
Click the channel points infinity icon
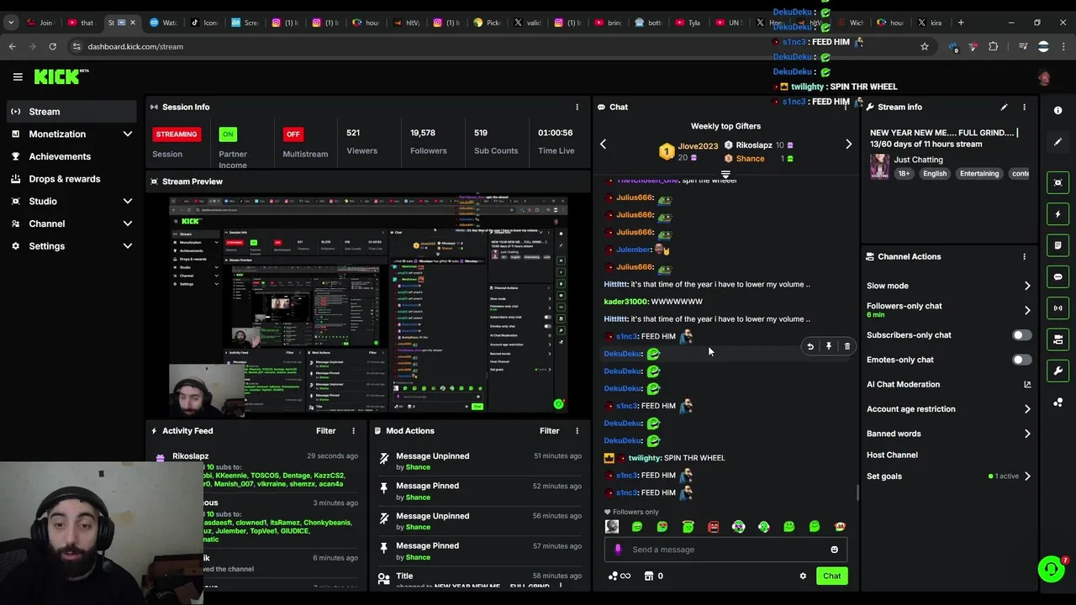point(620,576)
